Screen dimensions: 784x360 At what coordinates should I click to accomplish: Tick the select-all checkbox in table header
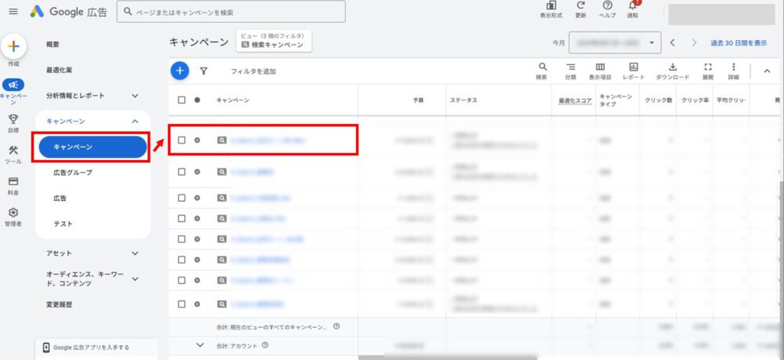pos(182,100)
